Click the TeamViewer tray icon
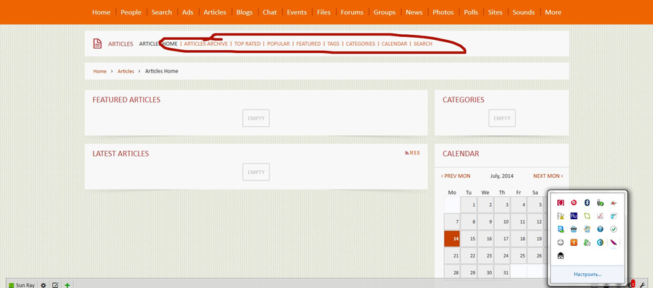The height and width of the screenshot is (288, 653). tap(561, 229)
